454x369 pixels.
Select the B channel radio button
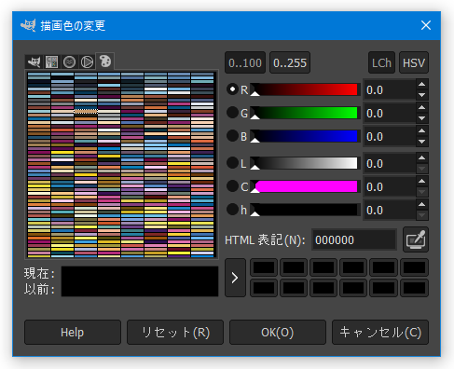tap(232, 136)
